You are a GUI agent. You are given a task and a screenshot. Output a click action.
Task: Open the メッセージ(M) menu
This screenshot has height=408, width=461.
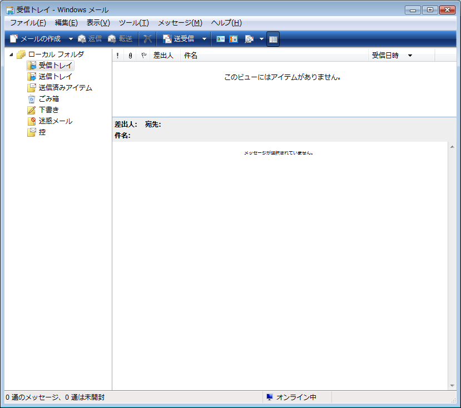pos(180,23)
